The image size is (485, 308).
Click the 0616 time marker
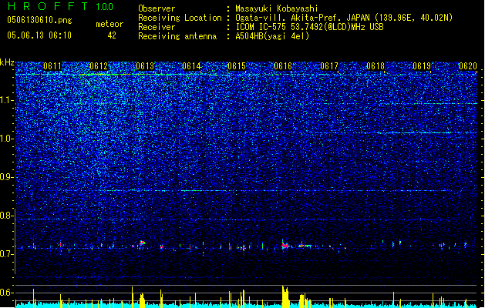(283, 66)
